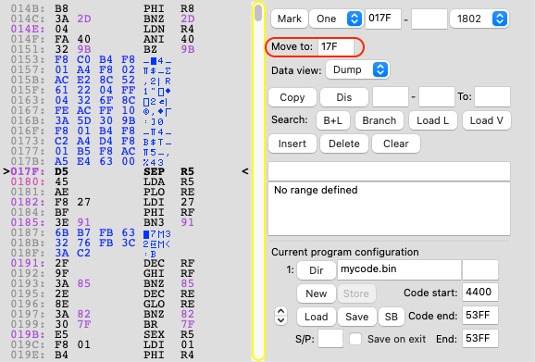Click the Code start field 4400
This screenshot has width=535, height=362.
point(480,292)
